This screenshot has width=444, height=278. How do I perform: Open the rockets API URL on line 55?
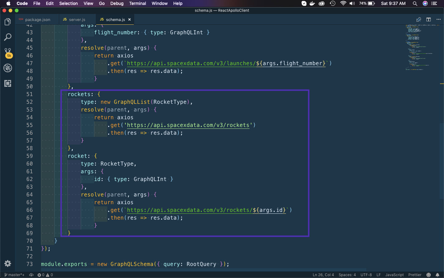188,125
